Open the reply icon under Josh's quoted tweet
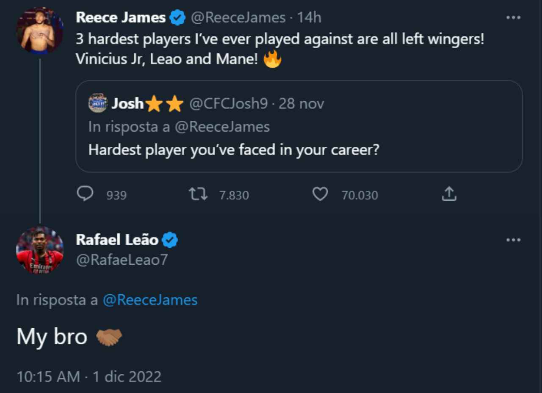The height and width of the screenshot is (393, 542). coord(85,194)
